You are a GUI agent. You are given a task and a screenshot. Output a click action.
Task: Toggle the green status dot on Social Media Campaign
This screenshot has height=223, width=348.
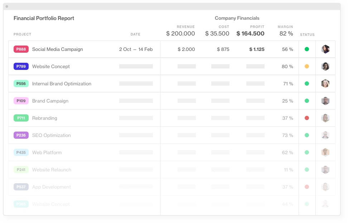307,49
